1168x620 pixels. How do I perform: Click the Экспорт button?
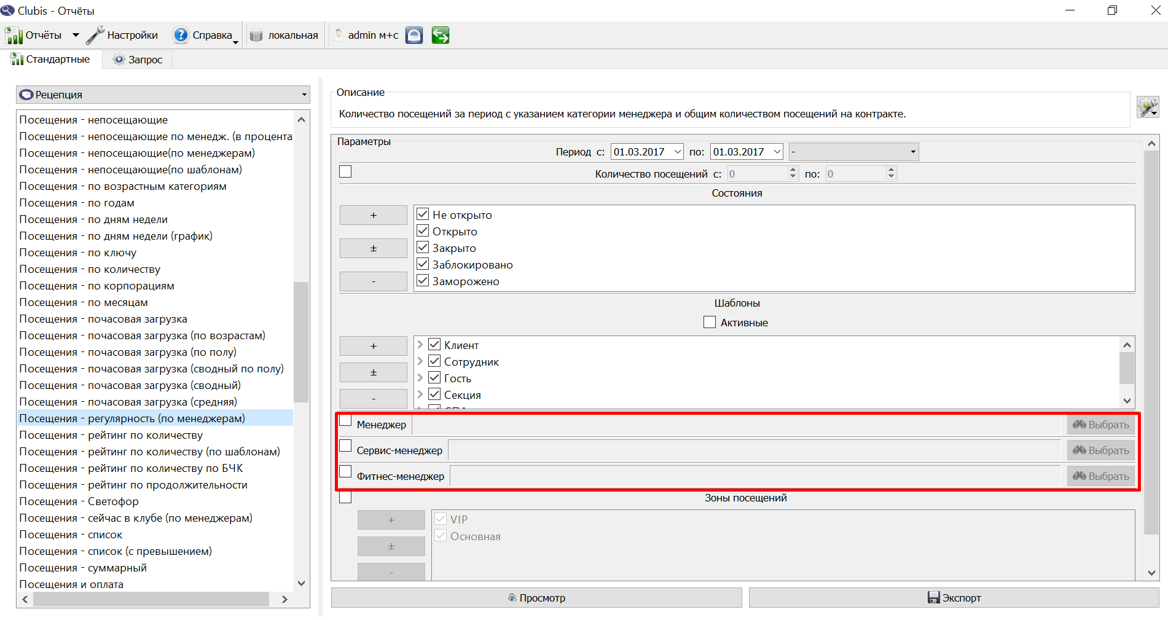pyautogui.click(x=954, y=597)
